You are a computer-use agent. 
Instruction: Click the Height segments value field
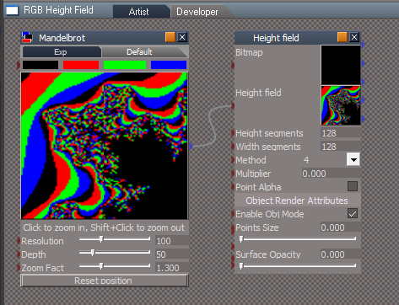[x=341, y=133]
